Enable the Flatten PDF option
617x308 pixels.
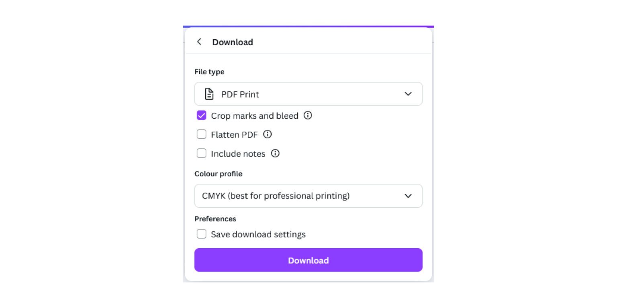pyautogui.click(x=201, y=134)
